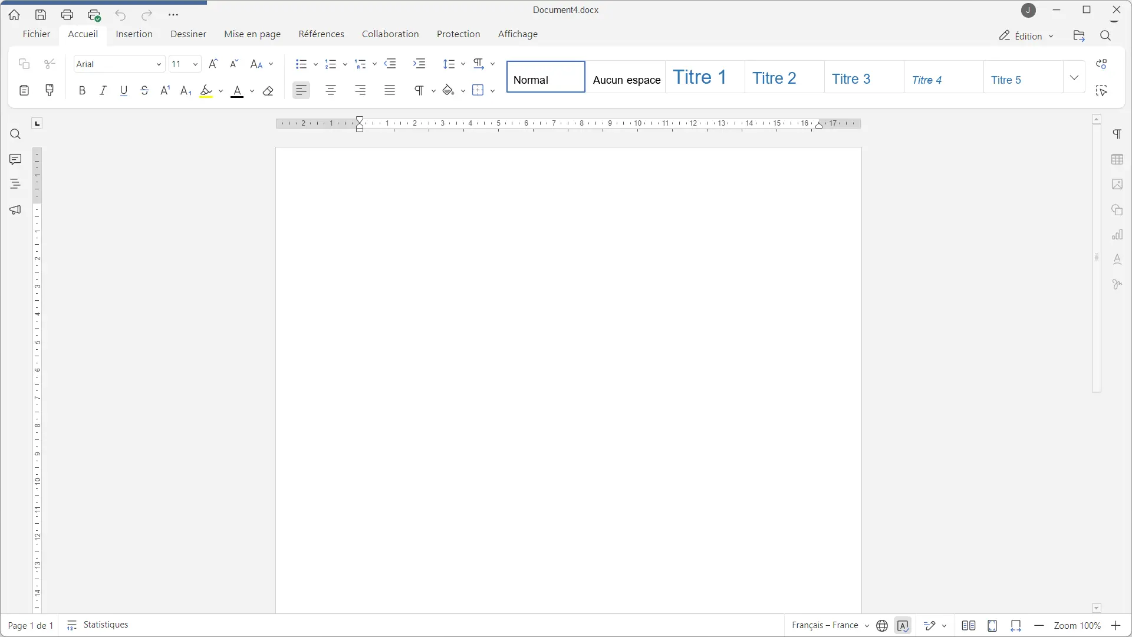
Task: Apply the Titre 3 style
Action: pos(864,77)
